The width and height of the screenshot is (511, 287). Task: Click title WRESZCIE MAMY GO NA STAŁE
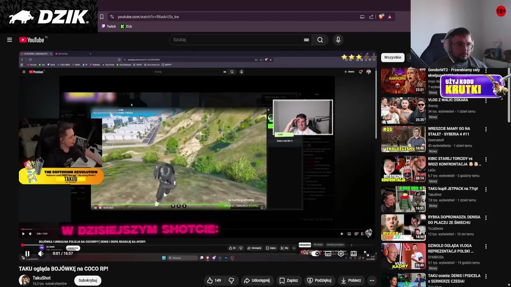pyautogui.click(x=449, y=132)
